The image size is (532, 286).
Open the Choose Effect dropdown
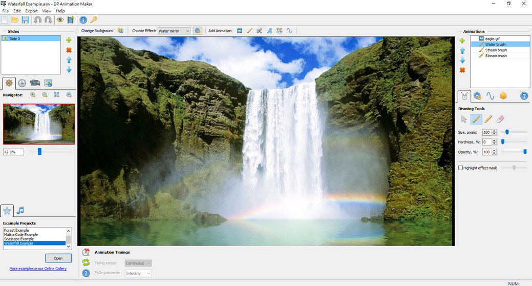[x=174, y=31]
